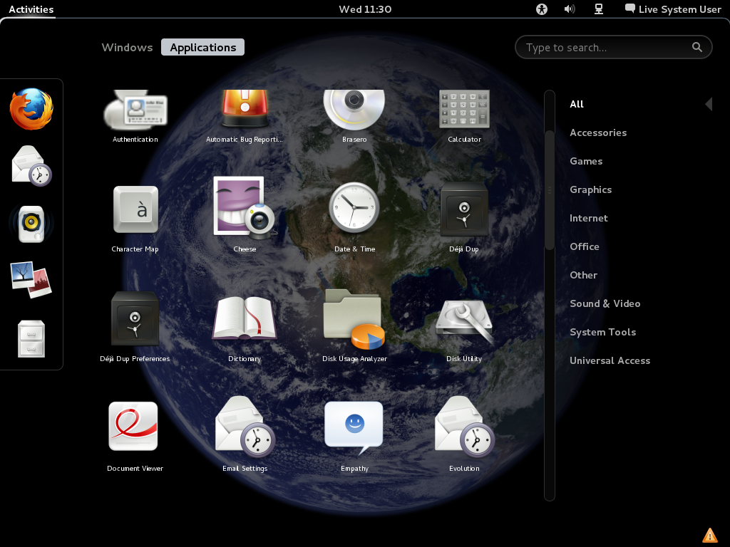730x547 pixels.
Task: Click the applications list scrollbar handle
Action: coord(550,190)
